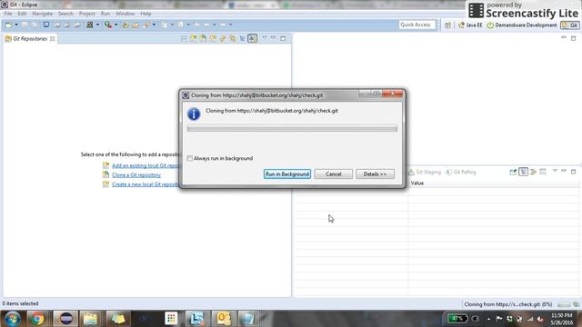
Task: Click the cloning progress bar in dialog
Action: [292, 128]
